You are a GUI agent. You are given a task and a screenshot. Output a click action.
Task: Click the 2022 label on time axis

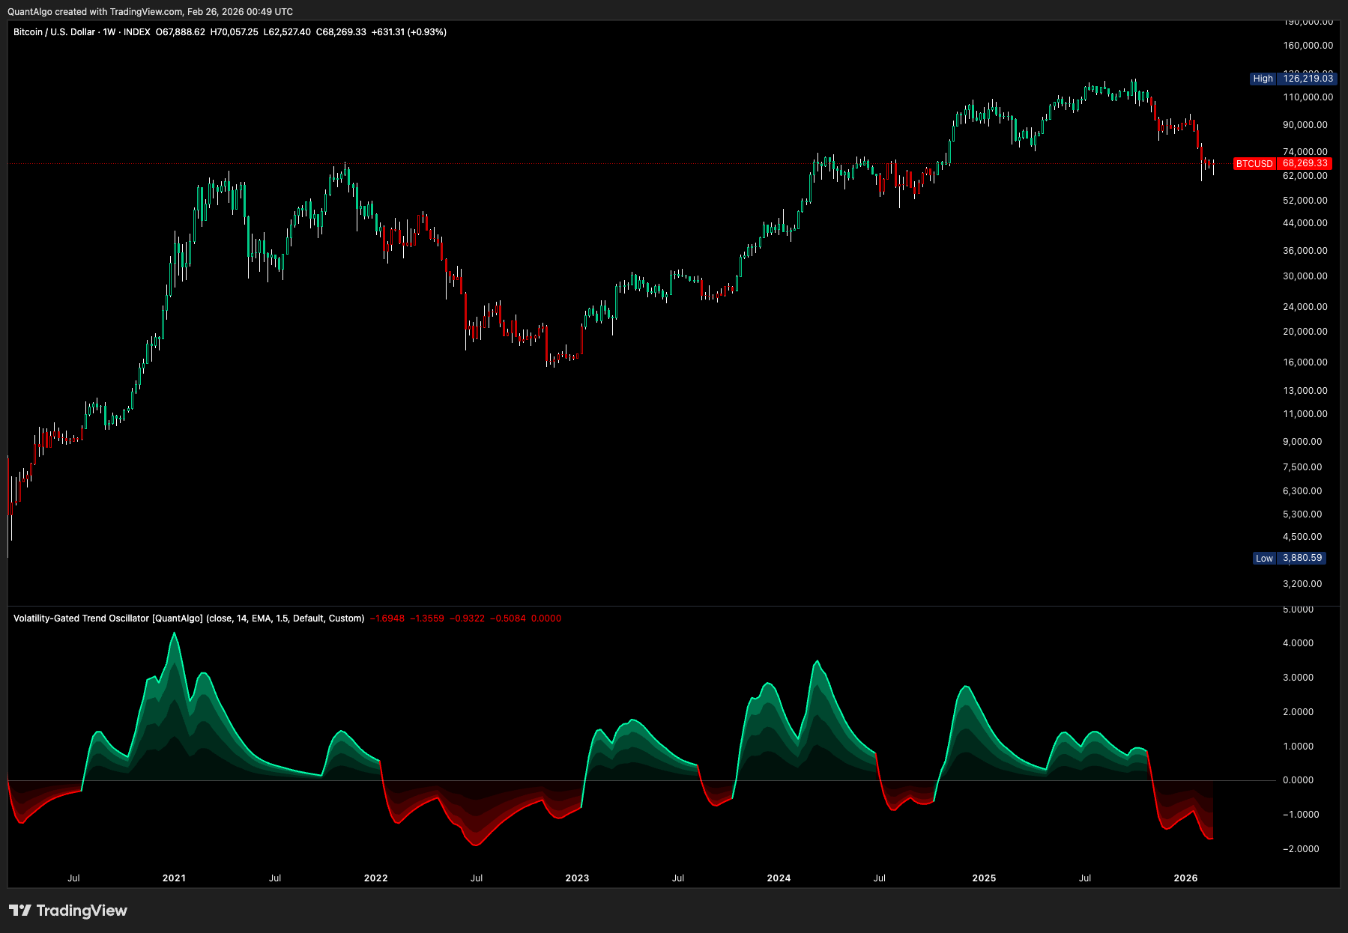[x=375, y=878]
